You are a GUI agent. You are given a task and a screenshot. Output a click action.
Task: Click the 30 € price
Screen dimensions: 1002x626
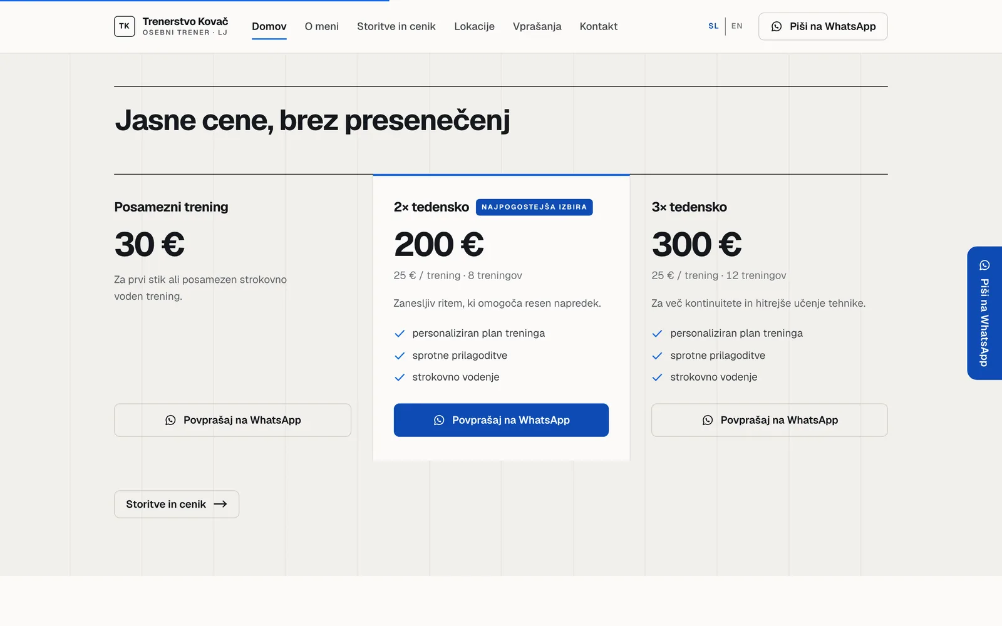tap(150, 244)
